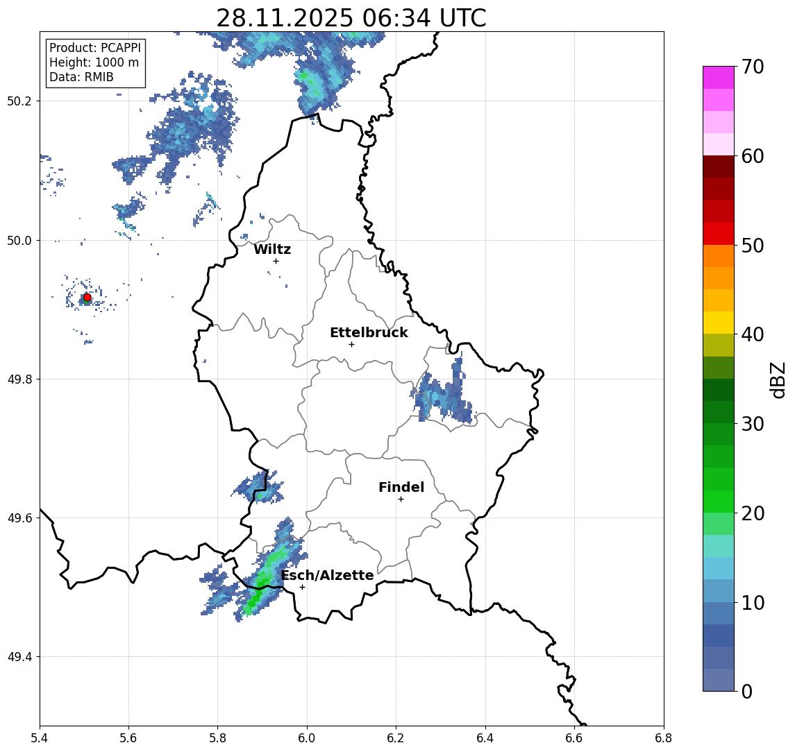Click the longitude axis label '5.4'
795x752 pixels.
[40, 738]
